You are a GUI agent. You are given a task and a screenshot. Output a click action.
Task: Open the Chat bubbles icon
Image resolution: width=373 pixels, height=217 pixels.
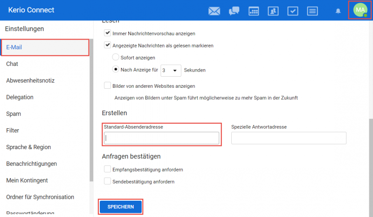pos(234,11)
